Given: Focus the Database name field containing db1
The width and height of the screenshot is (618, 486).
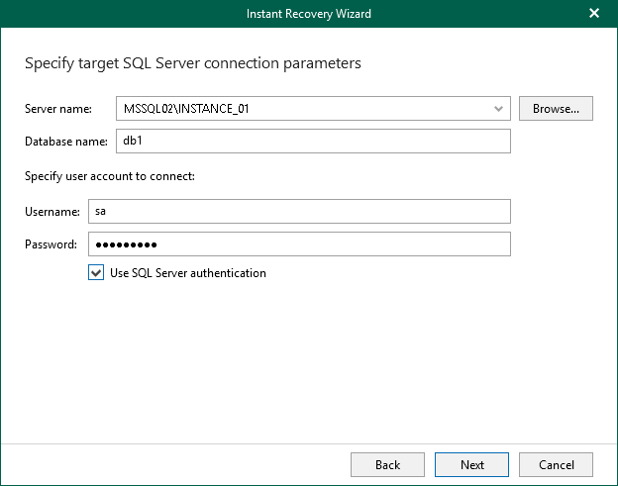Looking at the screenshot, I should tap(313, 142).
